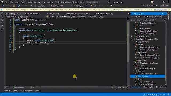Click the PREVIEW button
The height and width of the screenshot is (96, 171).
165,6
